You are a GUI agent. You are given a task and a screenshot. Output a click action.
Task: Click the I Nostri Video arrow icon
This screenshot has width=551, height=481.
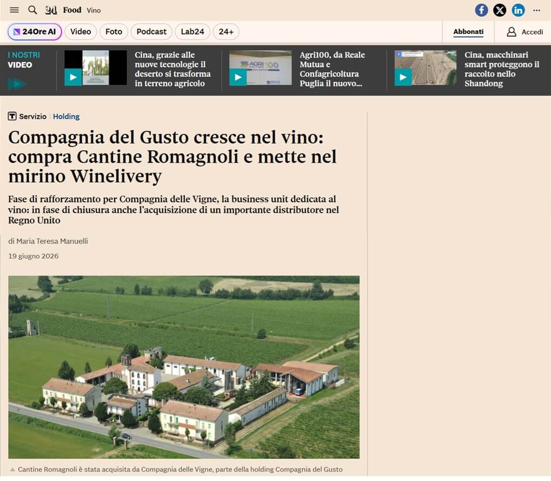[x=17, y=84]
